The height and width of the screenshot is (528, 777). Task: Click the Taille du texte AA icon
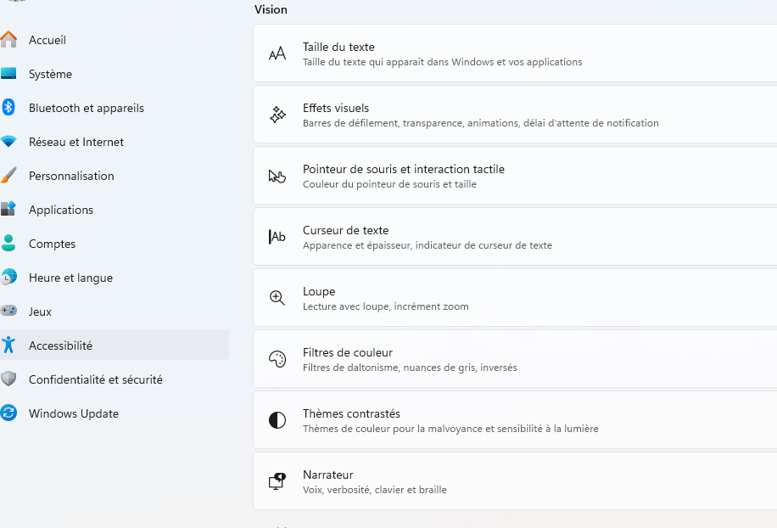(277, 53)
